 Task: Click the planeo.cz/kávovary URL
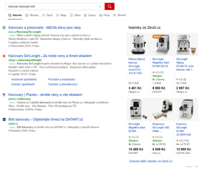coord(19,99)
